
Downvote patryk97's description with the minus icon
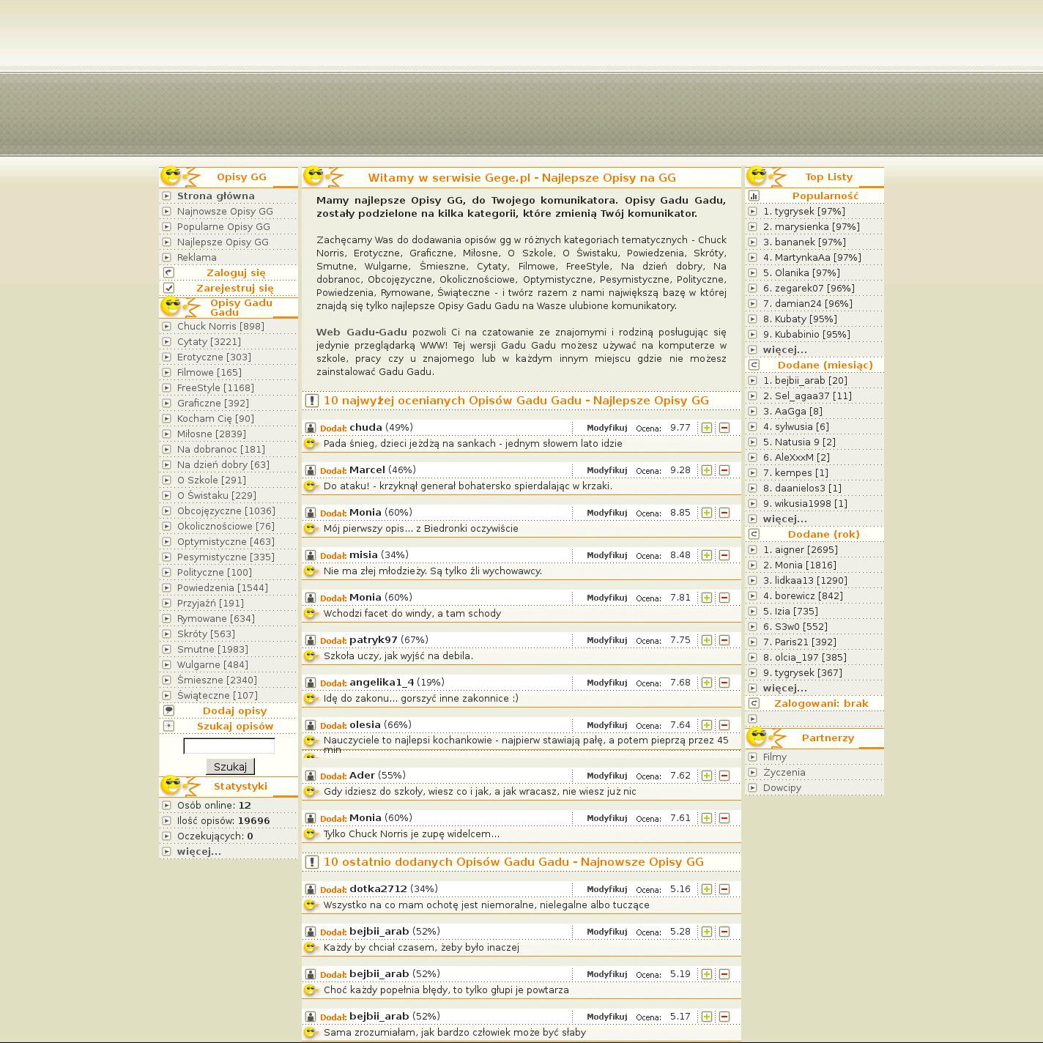[724, 640]
